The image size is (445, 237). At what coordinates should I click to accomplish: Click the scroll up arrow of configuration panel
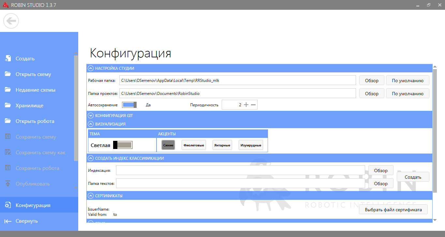pos(435,66)
